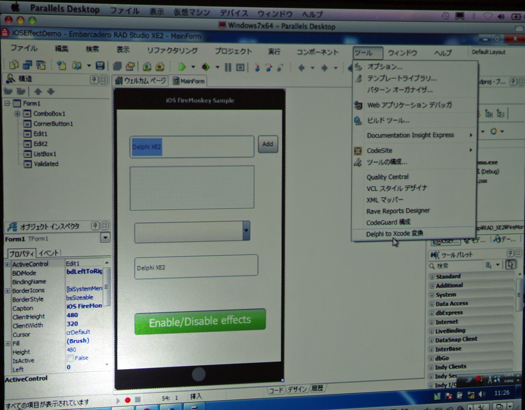
Task: Pin the Object Inspector panel
Action: tap(95, 226)
